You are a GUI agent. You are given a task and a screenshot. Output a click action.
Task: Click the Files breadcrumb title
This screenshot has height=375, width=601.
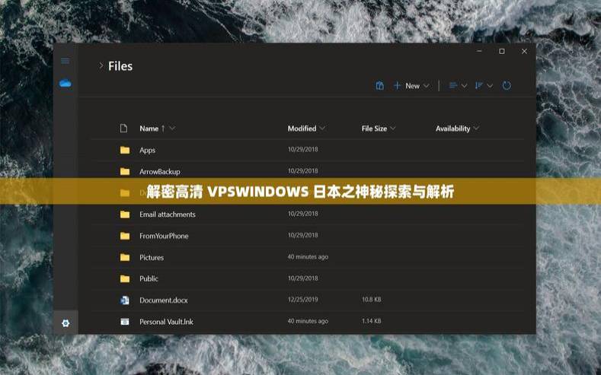click(x=120, y=66)
